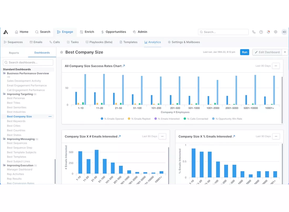Toggle % Opportunity Win Rate legend series
Screen dimensions: 289x212
tap(227, 119)
